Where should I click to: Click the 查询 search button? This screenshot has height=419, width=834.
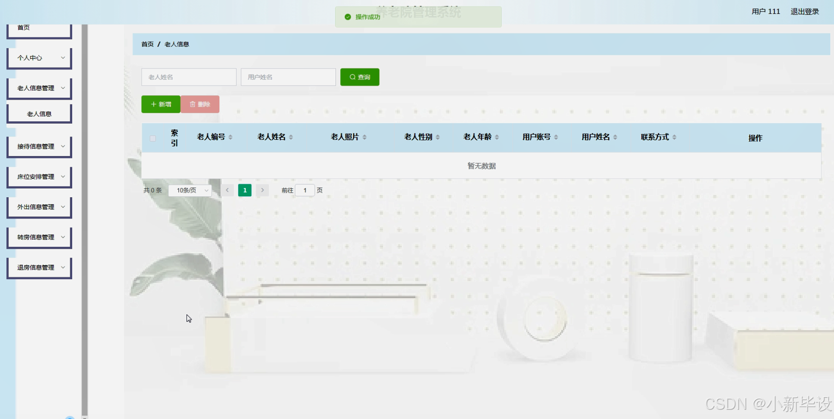coord(360,77)
